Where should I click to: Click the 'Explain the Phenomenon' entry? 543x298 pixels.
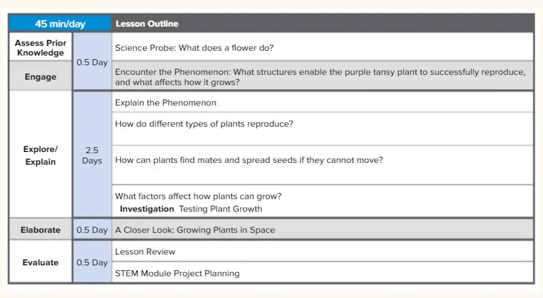click(x=166, y=103)
